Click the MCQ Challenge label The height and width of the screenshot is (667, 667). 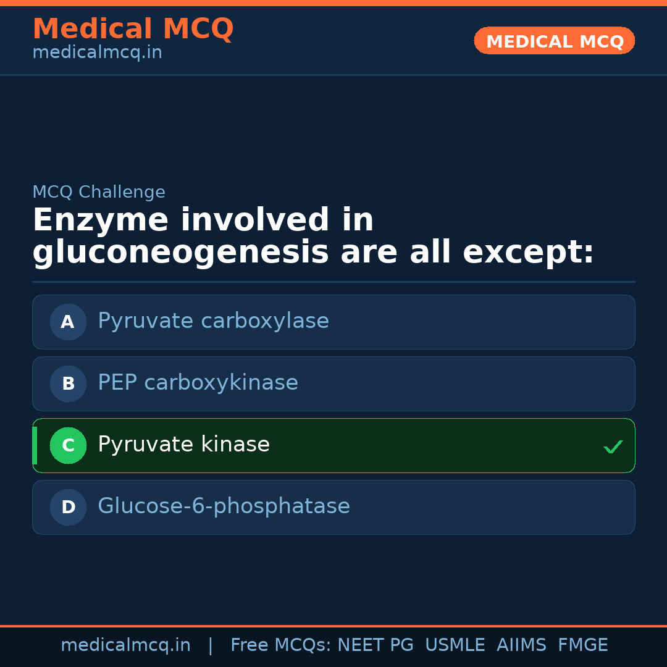coord(99,192)
